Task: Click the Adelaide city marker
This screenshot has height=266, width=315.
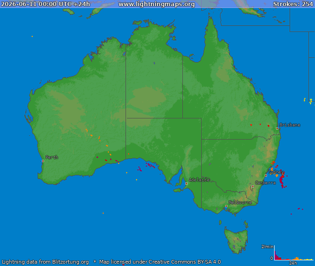Action: [x=186, y=183]
